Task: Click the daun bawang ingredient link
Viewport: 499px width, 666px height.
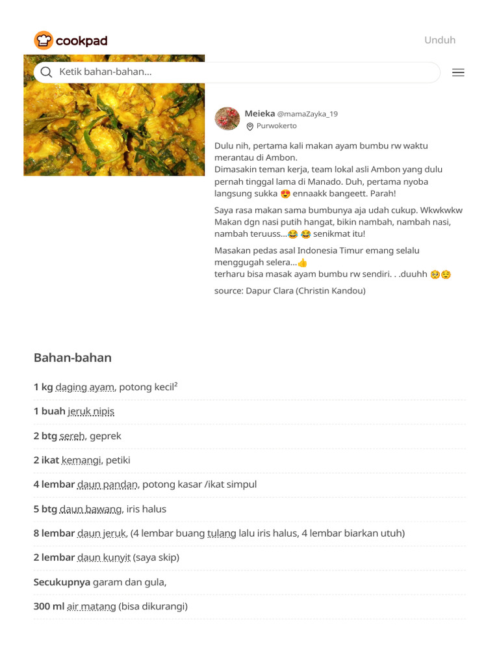Action: click(x=90, y=509)
